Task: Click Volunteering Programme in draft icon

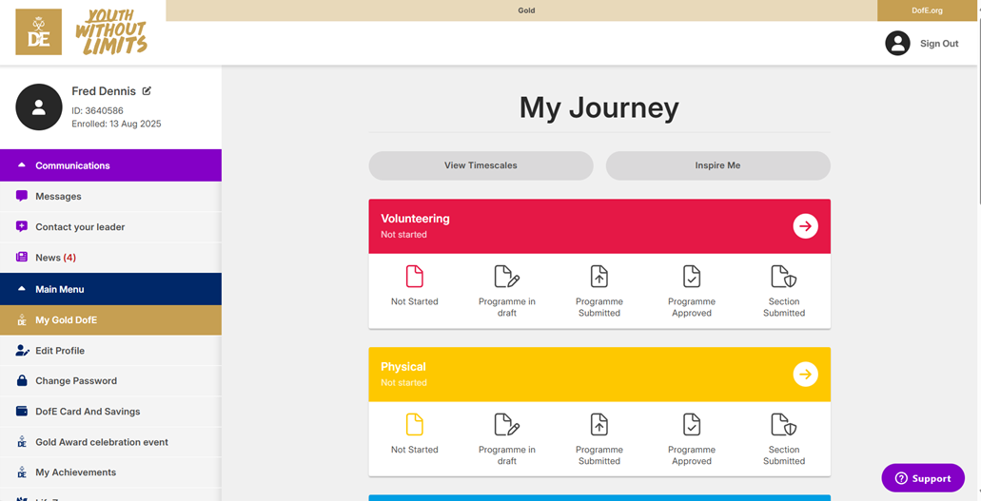Action: [x=506, y=277]
